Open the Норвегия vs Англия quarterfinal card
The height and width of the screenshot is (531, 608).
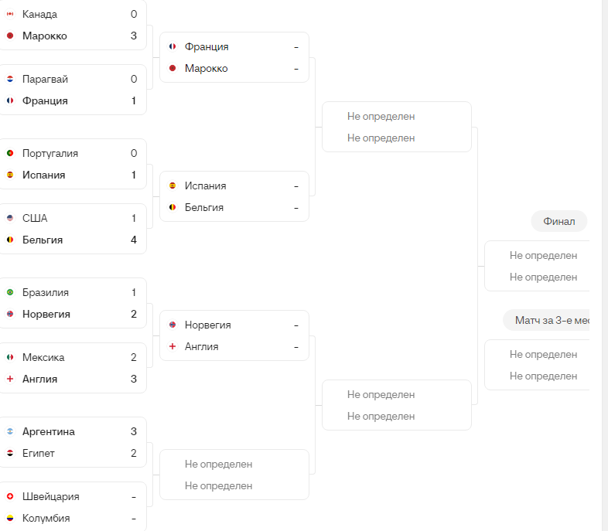click(x=234, y=335)
